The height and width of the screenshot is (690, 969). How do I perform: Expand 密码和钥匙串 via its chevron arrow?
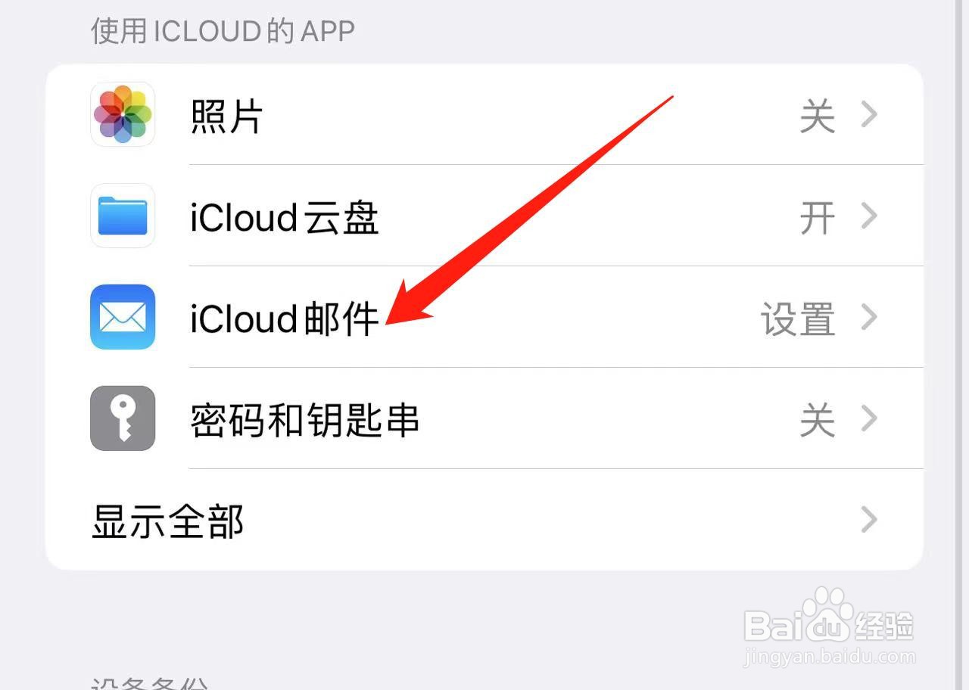pos(870,418)
